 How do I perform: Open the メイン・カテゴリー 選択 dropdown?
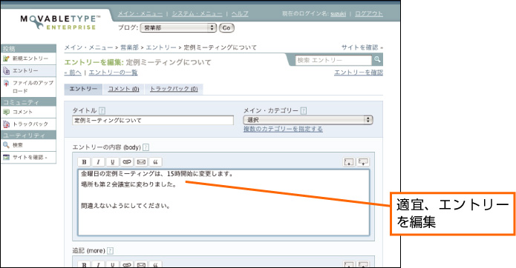[x=308, y=120]
